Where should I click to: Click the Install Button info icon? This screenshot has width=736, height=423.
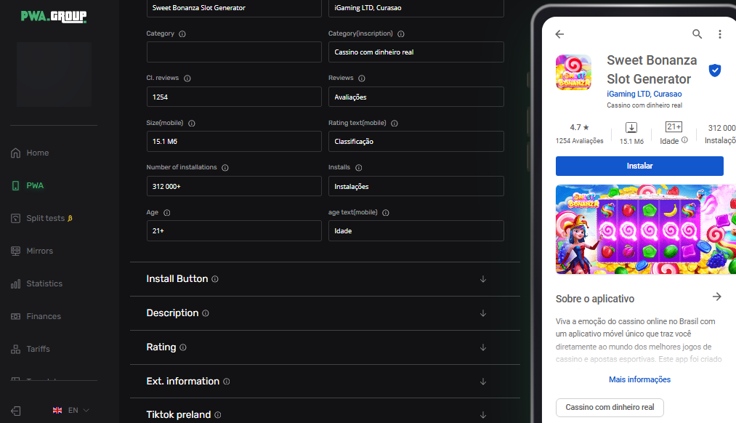(x=215, y=279)
